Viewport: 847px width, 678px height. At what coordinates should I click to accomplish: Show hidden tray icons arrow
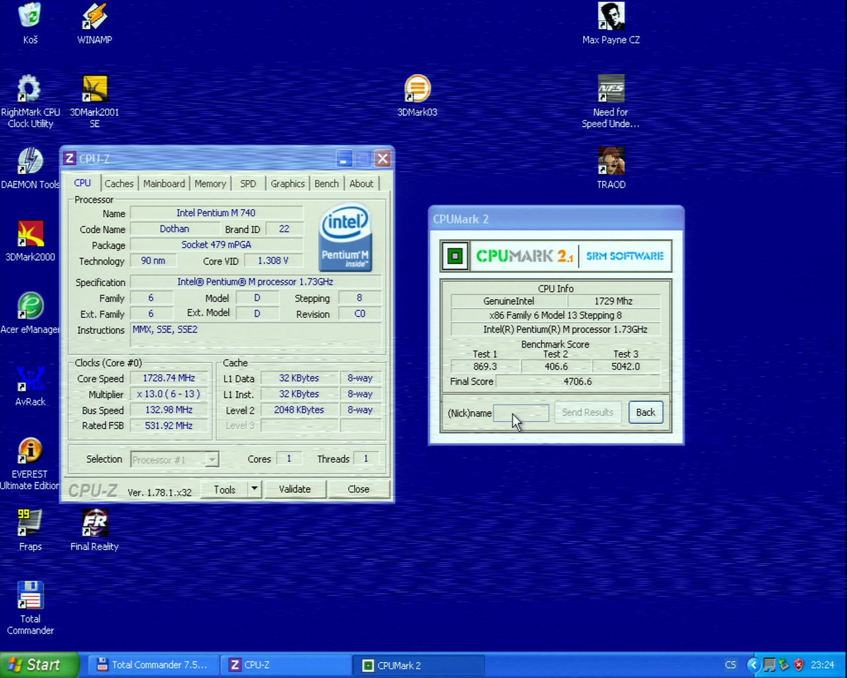pos(753,665)
